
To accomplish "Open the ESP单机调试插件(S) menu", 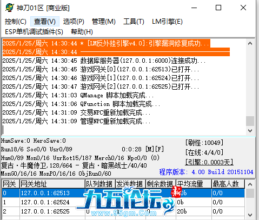I will pyautogui.click(x=34, y=32).
